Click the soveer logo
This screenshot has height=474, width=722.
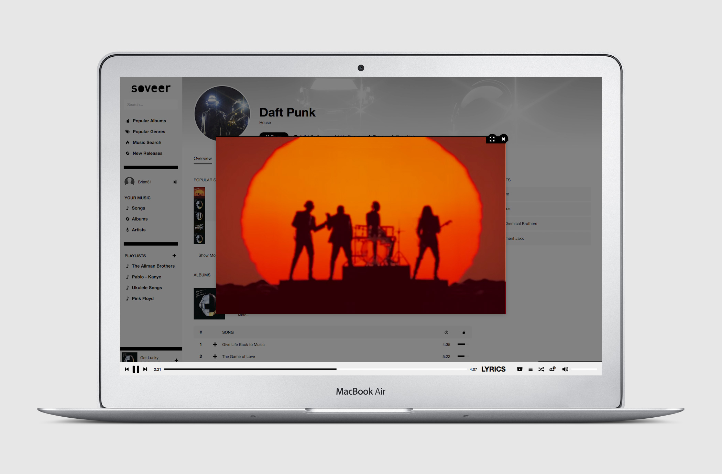coord(151,88)
